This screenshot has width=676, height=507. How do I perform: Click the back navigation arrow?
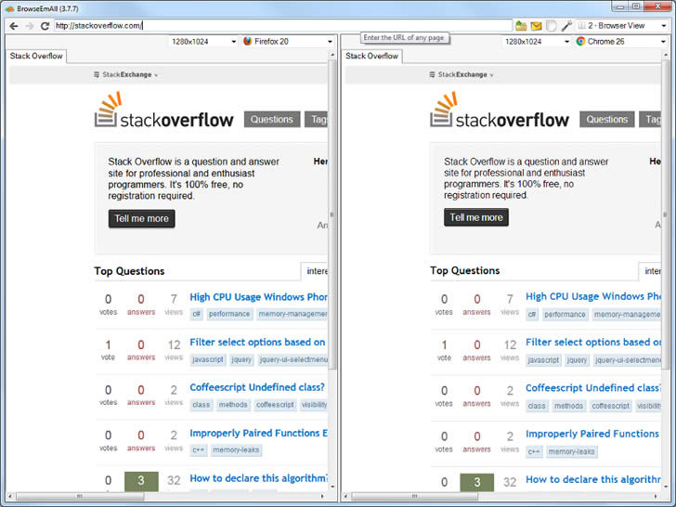click(x=14, y=26)
